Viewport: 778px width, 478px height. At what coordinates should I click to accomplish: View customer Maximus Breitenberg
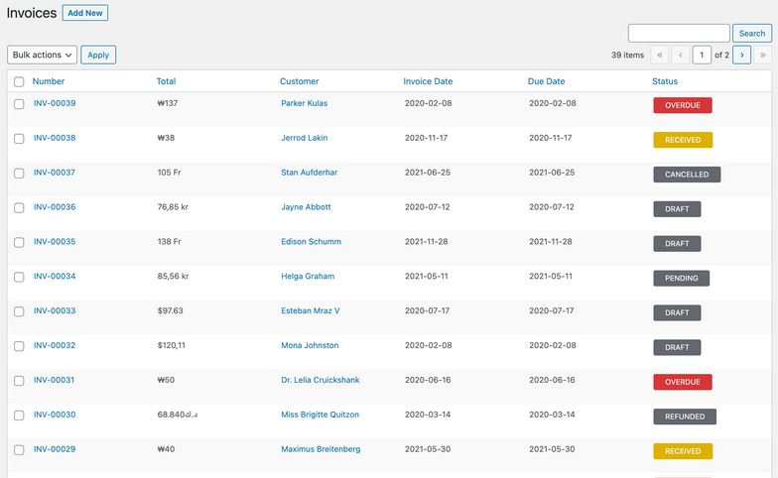click(321, 449)
